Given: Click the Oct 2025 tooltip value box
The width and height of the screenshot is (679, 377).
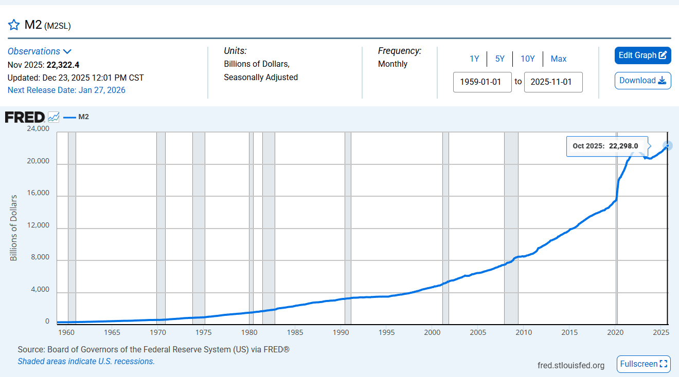Looking at the screenshot, I should [605, 146].
